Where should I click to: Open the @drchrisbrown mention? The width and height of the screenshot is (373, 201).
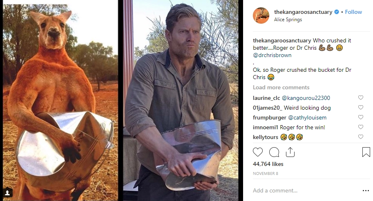coord(272,55)
